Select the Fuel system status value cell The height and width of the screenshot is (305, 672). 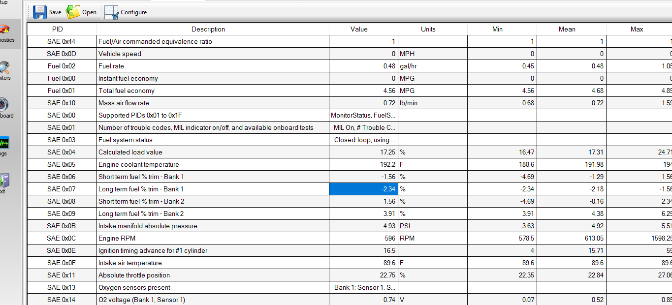point(363,140)
